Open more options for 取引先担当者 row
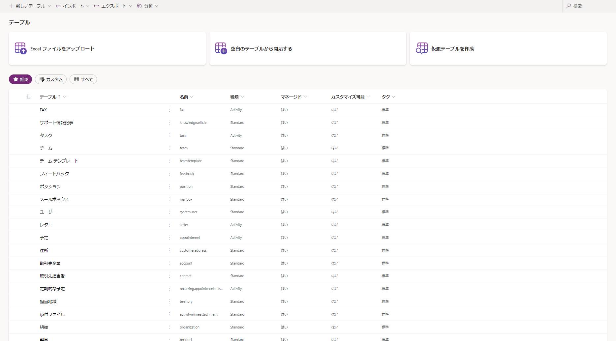Viewport: 616px width, 341px height. click(169, 276)
